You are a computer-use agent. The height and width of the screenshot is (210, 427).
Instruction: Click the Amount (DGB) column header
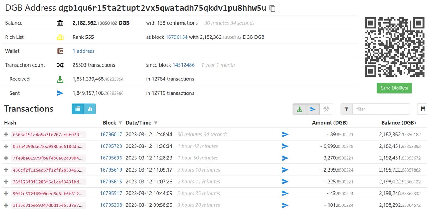[330, 123]
